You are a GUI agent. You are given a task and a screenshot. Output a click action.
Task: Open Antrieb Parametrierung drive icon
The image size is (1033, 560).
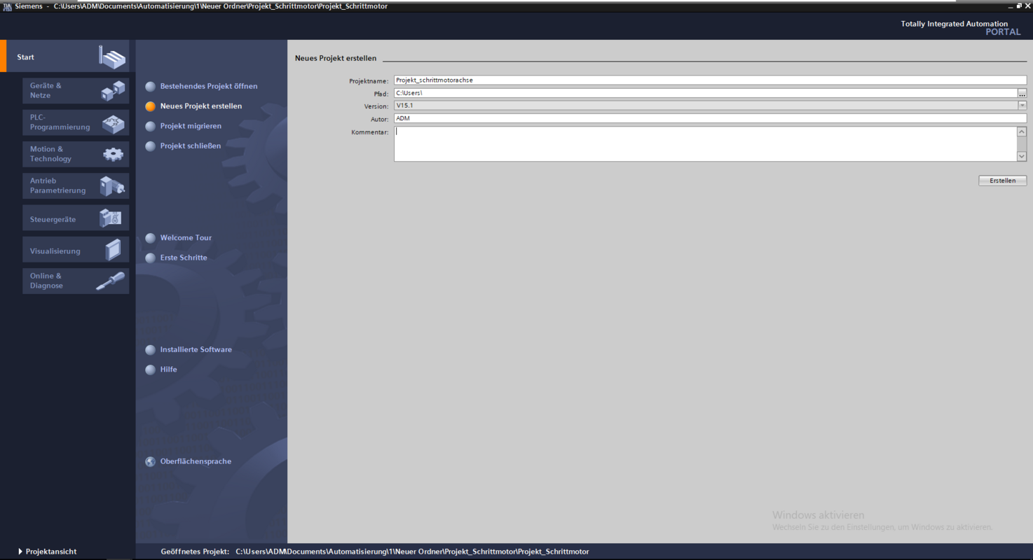112,186
